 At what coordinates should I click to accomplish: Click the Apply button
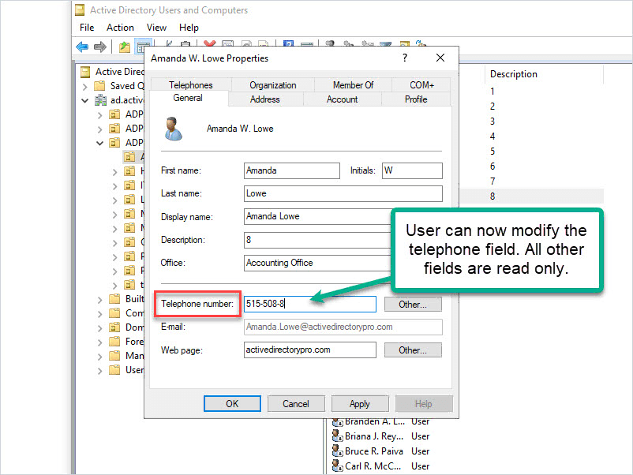tap(360, 403)
